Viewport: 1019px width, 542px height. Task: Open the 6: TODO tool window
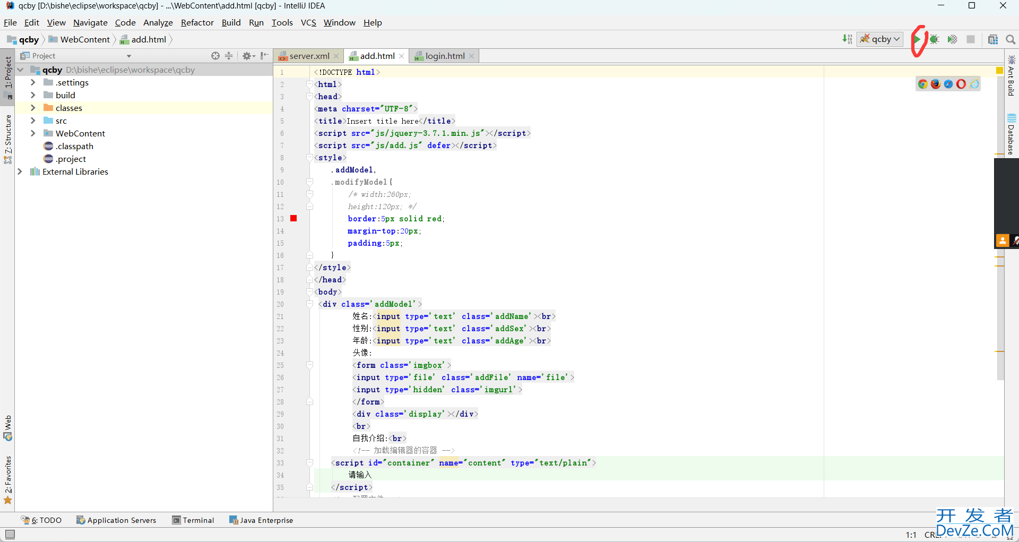(x=41, y=520)
